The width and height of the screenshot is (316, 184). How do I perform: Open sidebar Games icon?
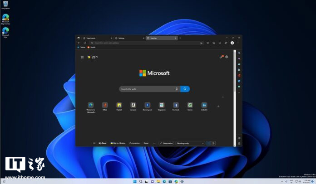click(239, 70)
